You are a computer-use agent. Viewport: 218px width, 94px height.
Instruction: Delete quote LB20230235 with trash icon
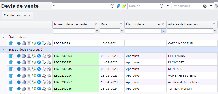click(x=11, y=69)
